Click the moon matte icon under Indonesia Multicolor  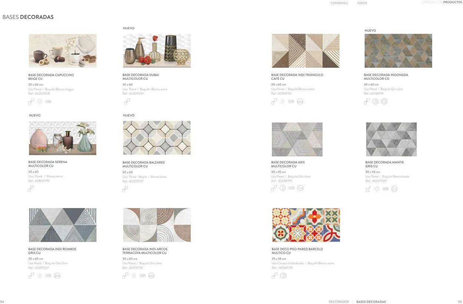coord(375,102)
